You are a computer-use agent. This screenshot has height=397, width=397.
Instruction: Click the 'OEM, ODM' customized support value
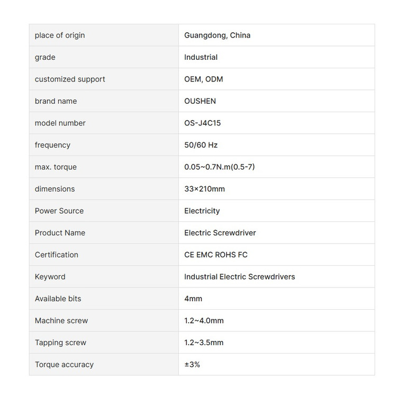pos(203,79)
